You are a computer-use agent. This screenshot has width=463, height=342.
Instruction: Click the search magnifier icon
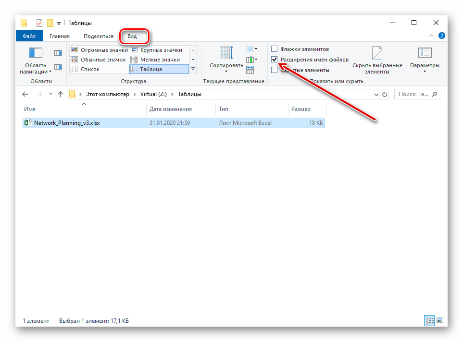coord(434,94)
